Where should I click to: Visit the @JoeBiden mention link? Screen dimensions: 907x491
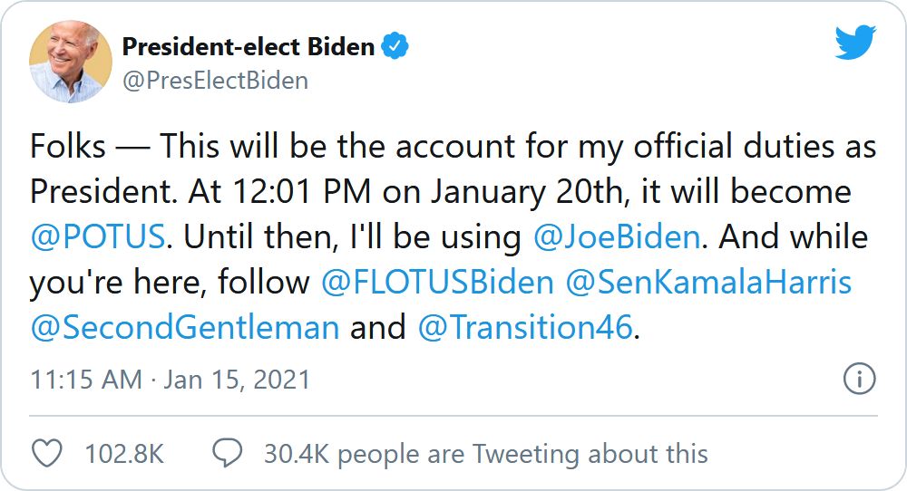pyautogui.click(x=616, y=237)
